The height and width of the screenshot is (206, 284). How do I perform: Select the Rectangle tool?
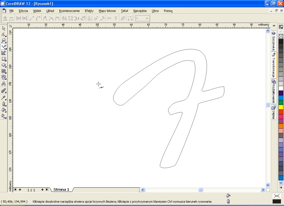pyautogui.click(x=4, y=59)
